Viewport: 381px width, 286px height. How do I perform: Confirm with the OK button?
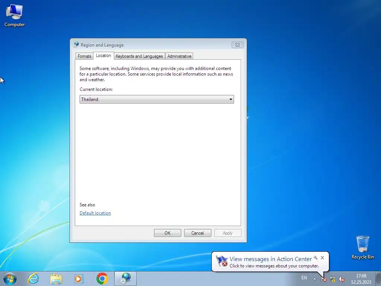pyautogui.click(x=167, y=233)
